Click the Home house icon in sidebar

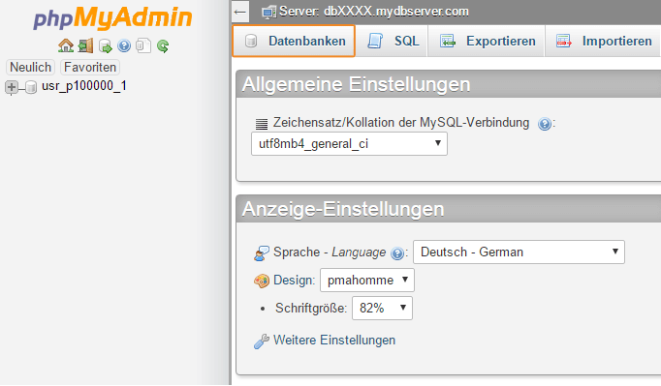[x=65, y=45]
